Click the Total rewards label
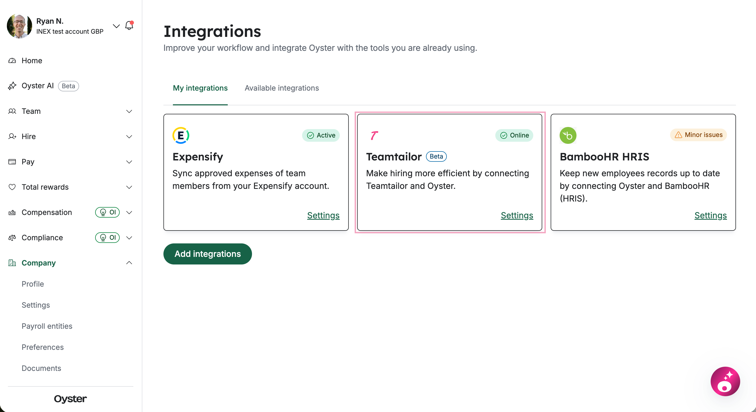 (x=45, y=187)
